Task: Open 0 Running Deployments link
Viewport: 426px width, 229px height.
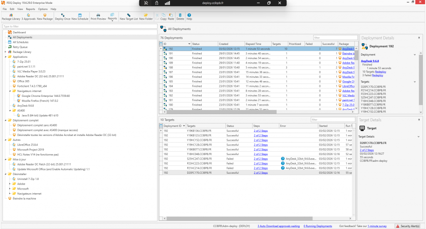Action: click(x=317, y=226)
